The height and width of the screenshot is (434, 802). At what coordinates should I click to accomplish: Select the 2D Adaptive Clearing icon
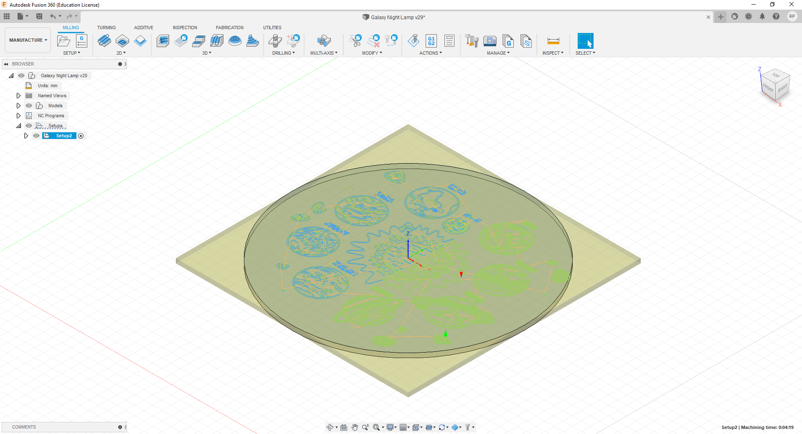pos(104,41)
